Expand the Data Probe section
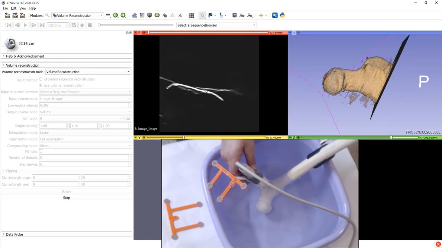Viewport: 442px width, 248px height. pyautogui.click(x=14, y=234)
